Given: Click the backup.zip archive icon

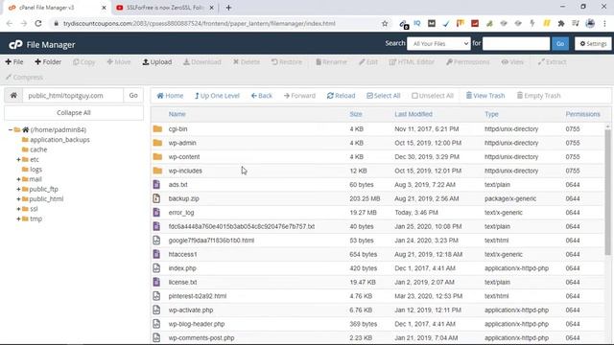Looking at the screenshot, I should coord(156,198).
